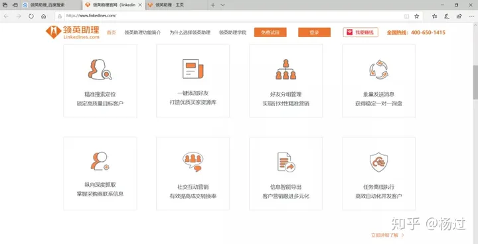478x244 pixels.
Task: Open the favorites hub icon
Action: (x=435, y=16)
